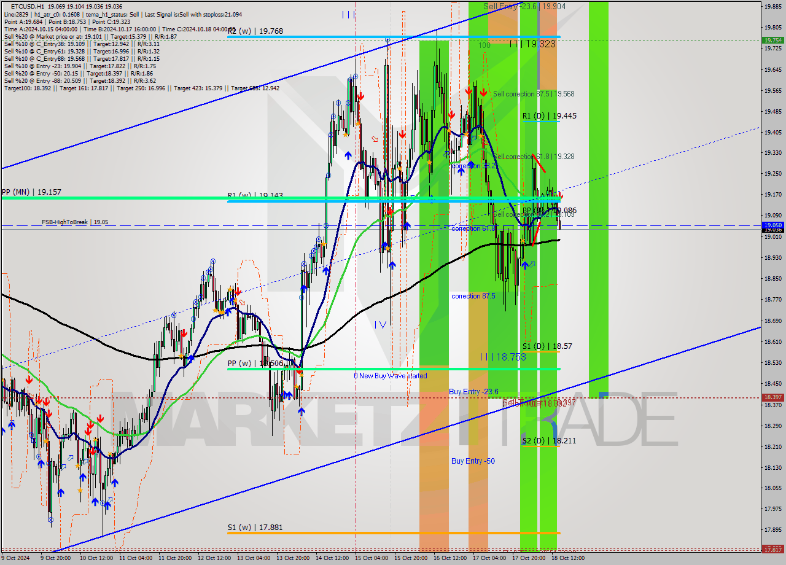Click the 'Sell Entry -23.6 | 19.904' label
Screen dimensions: 786x565
click(x=524, y=6)
